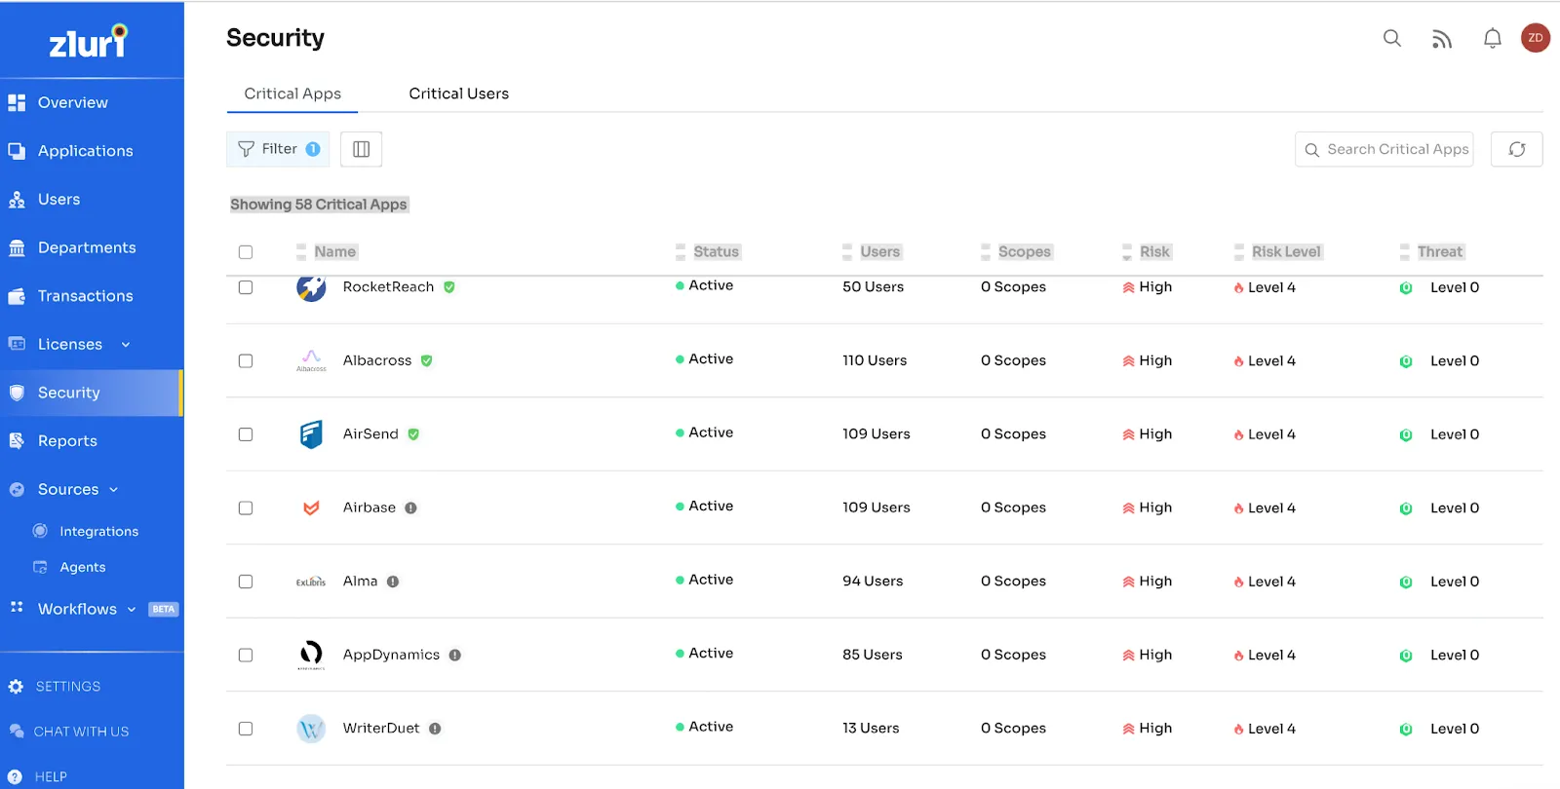Open the notifications bell
Viewport: 1560px width, 789px height.
click(1492, 38)
